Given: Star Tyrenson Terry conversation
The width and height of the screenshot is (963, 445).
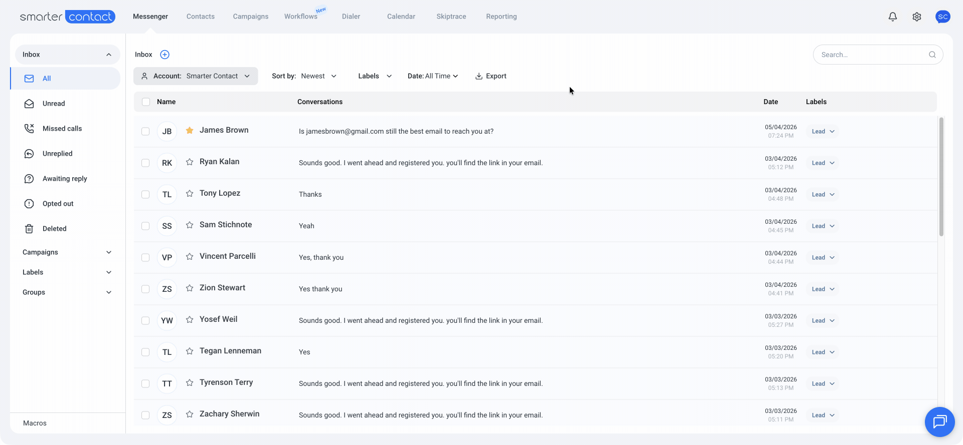Looking at the screenshot, I should coord(190,383).
